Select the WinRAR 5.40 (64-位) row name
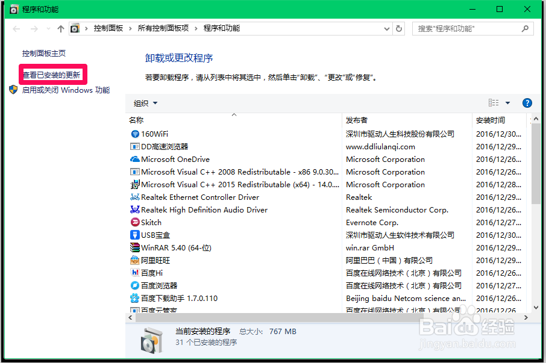 click(x=176, y=247)
